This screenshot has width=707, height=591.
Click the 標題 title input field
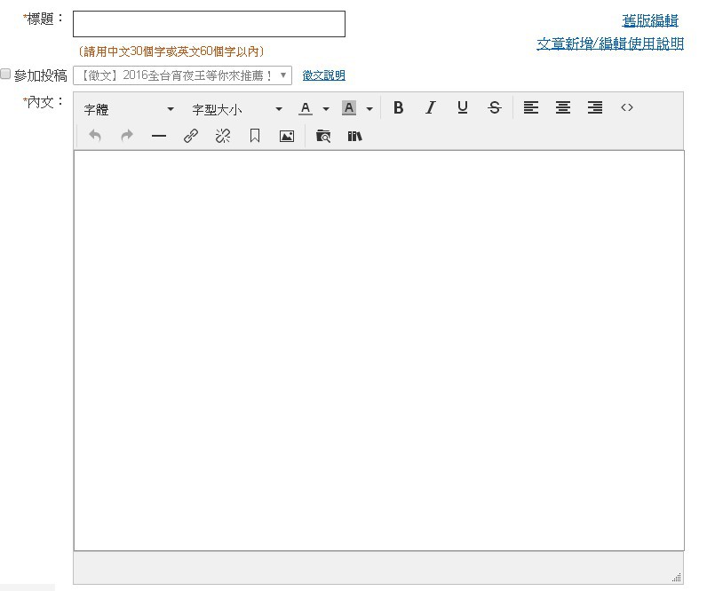coord(209,24)
